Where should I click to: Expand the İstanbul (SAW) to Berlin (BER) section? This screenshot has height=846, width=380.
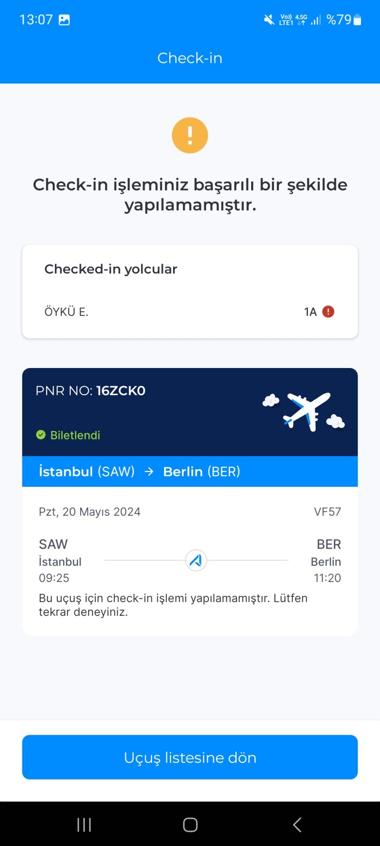pos(190,471)
